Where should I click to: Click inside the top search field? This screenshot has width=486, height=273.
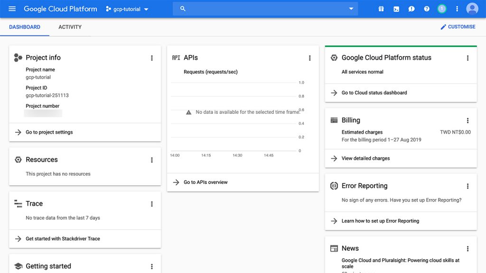coord(265,9)
